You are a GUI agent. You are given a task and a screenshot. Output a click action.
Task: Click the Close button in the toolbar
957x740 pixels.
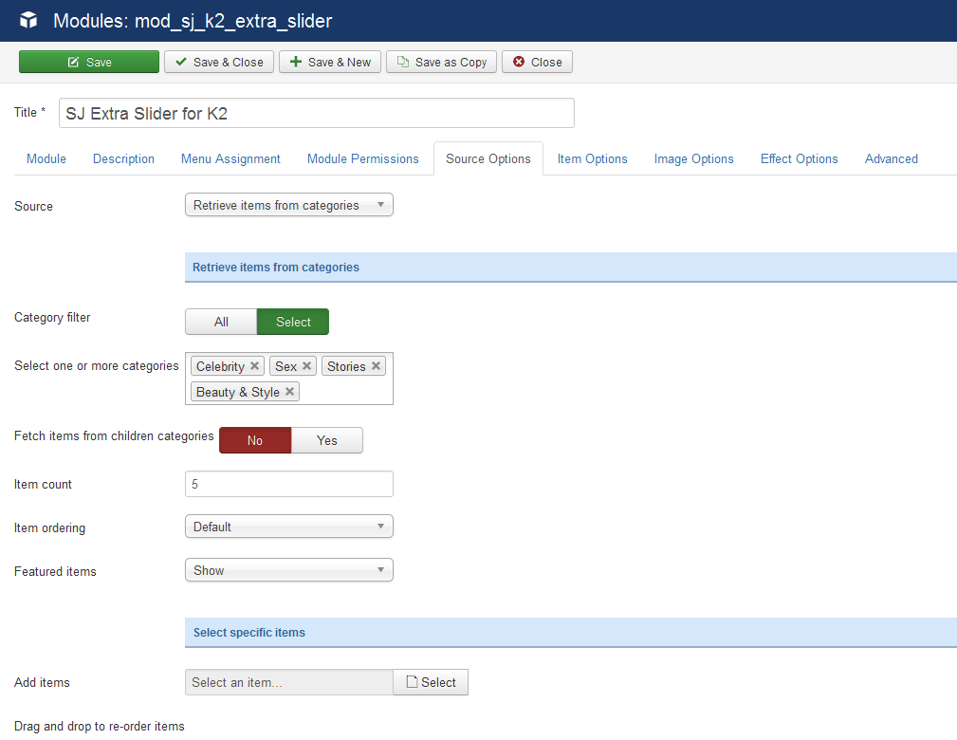click(x=537, y=62)
